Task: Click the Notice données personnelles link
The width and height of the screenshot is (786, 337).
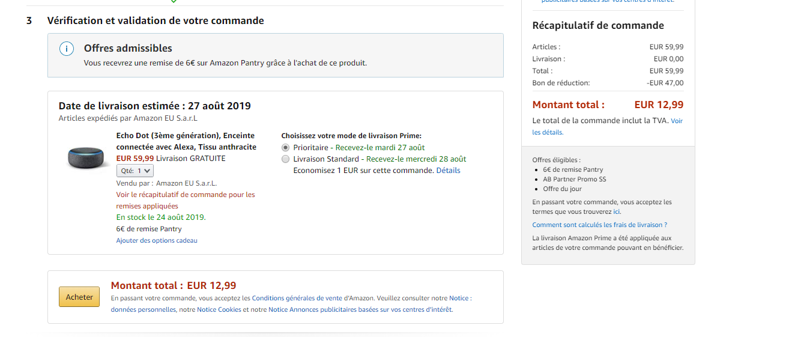Action: [x=144, y=310]
